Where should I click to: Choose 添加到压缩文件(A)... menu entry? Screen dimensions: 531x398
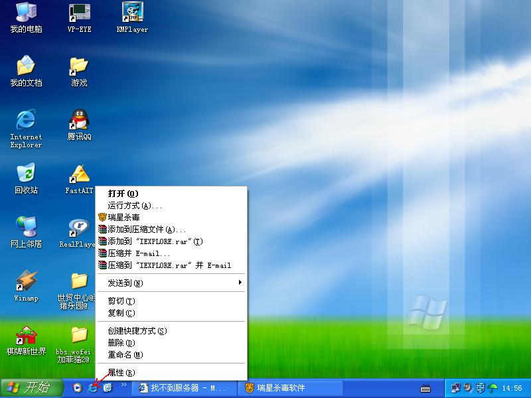(171, 230)
